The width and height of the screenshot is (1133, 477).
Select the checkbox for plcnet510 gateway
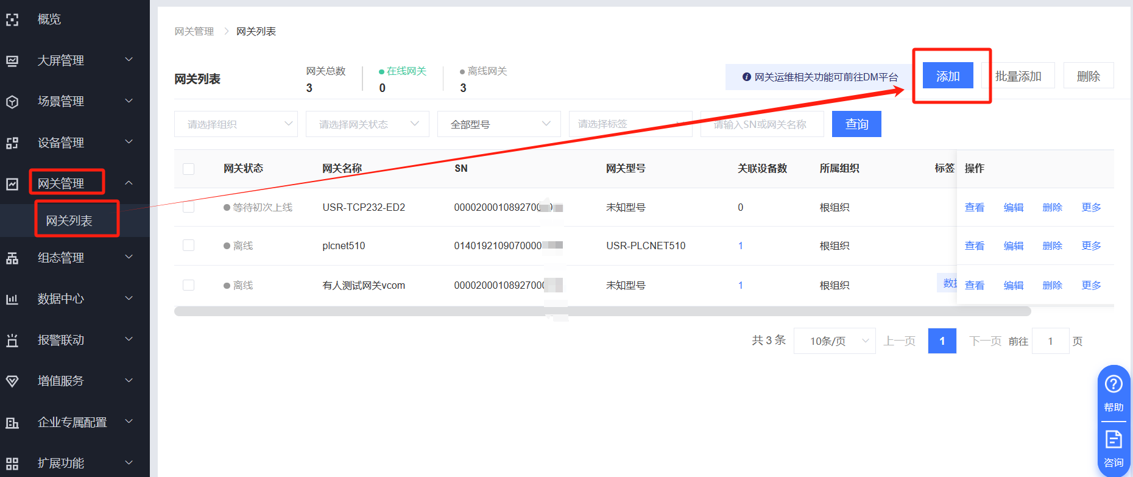pyautogui.click(x=189, y=246)
